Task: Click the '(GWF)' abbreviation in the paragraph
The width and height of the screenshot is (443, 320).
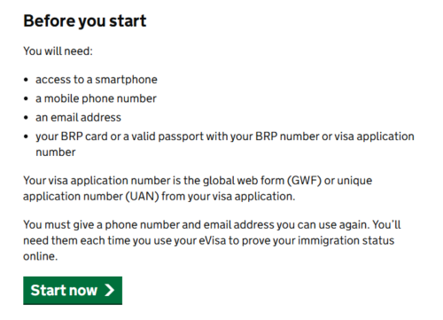Action: 304,181
